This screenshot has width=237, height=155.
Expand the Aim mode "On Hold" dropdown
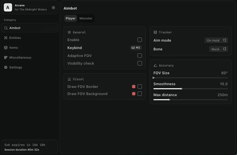tap(216, 40)
